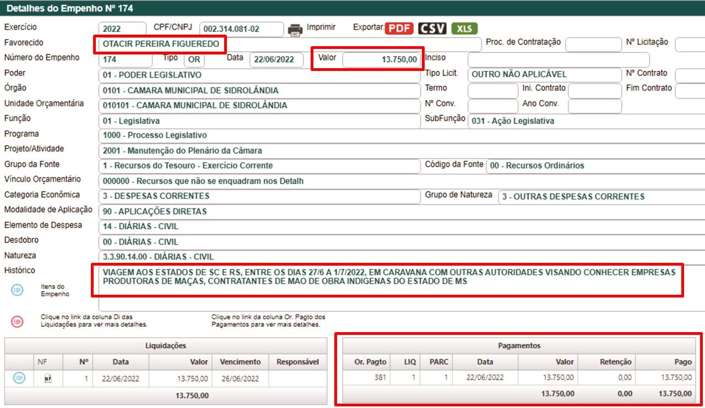This screenshot has height=408, width=705.
Task: Click the Vencimento column header in Liquidações
Action: pyautogui.click(x=240, y=362)
